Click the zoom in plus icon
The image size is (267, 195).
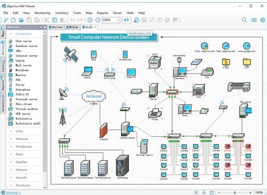point(90,20)
